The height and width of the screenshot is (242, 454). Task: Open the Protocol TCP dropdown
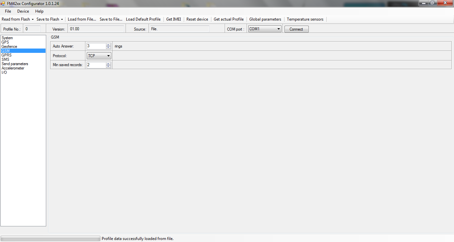pyautogui.click(x=99, y=56)
